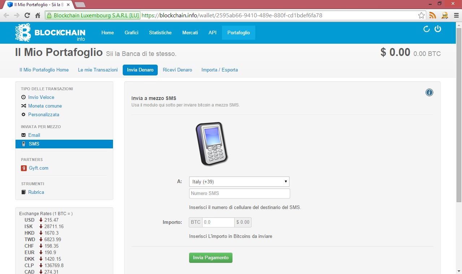Select Statistiche in the top navigation
462x274 pixels.
[x=160, y=32]
